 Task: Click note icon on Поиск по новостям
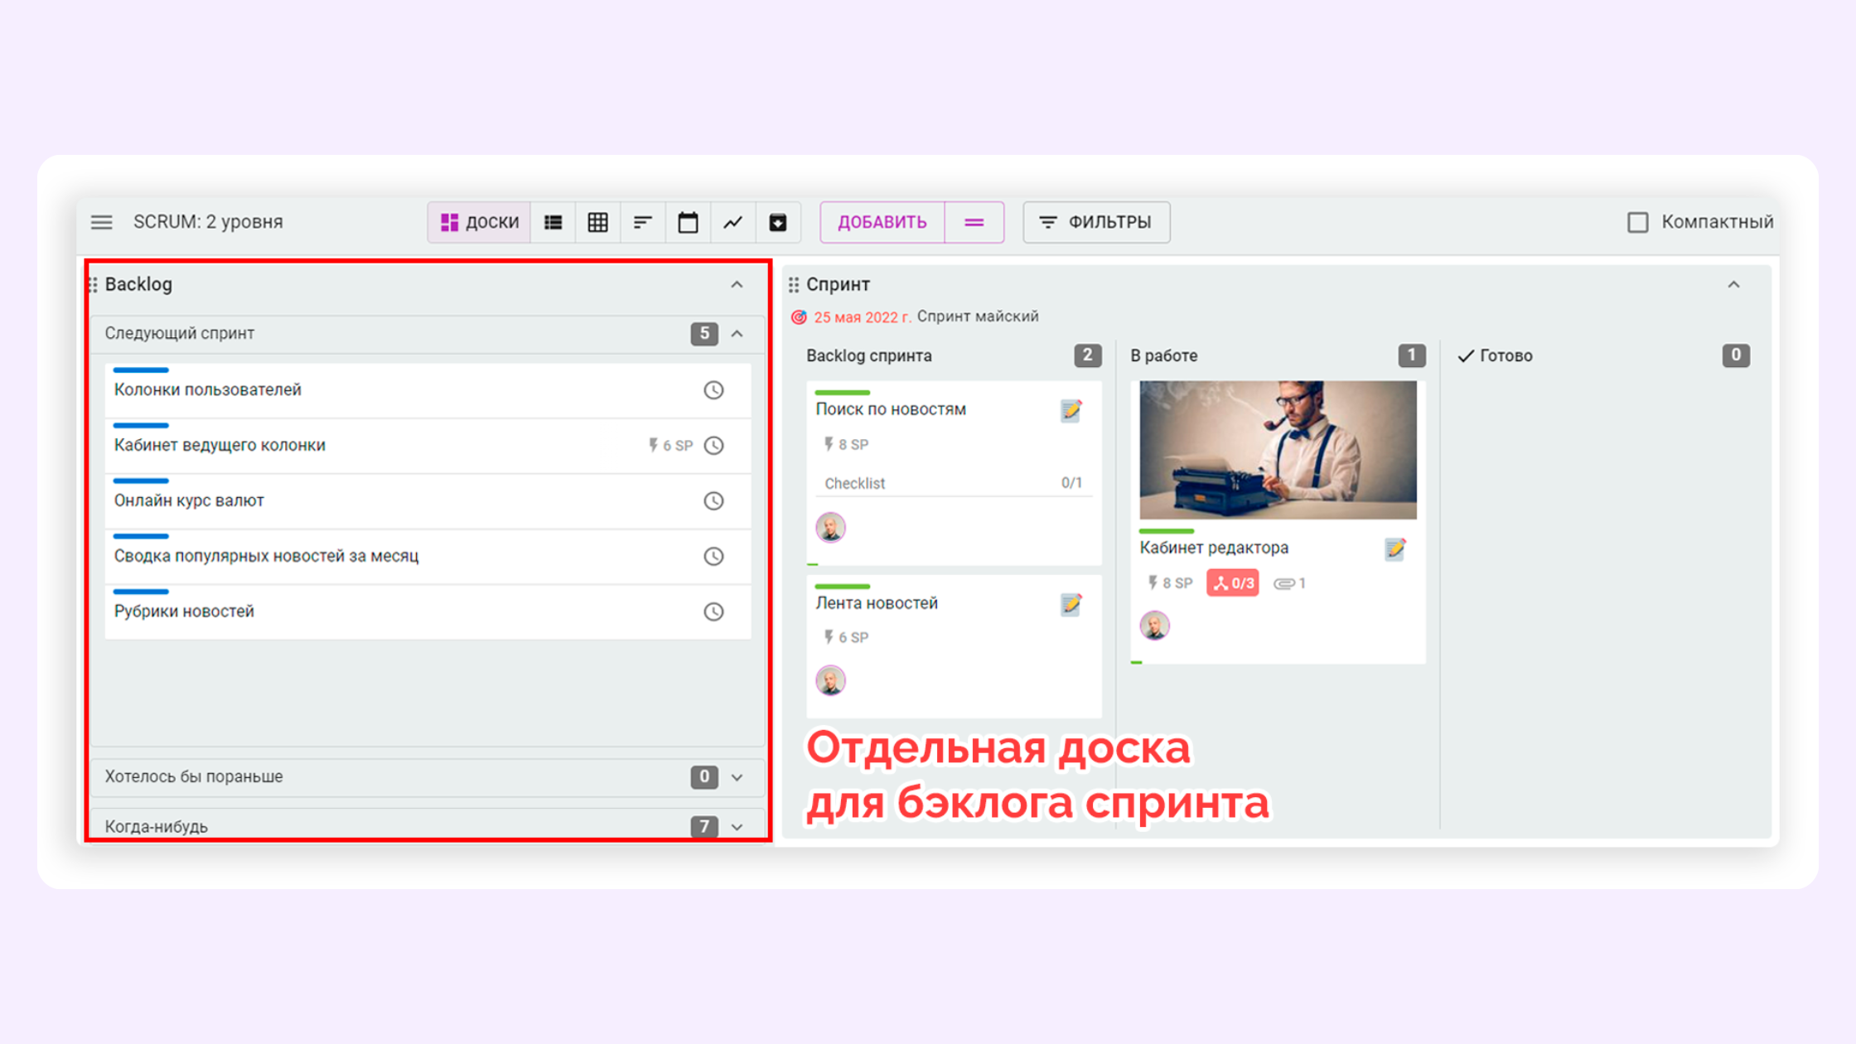coord(1071,410)
